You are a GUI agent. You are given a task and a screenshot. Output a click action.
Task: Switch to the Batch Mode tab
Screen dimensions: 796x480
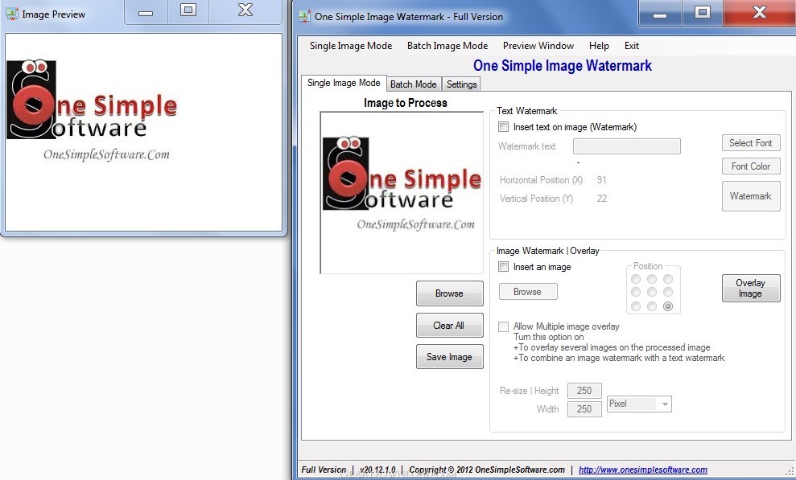click(x=413, y=84)
